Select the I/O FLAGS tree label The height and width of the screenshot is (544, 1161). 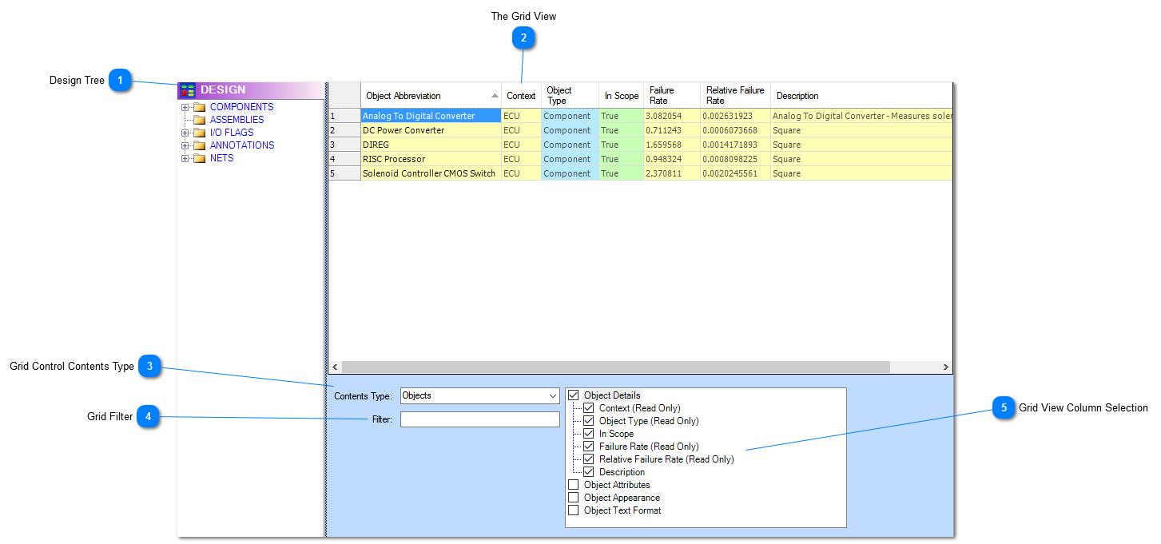[232, 133]
